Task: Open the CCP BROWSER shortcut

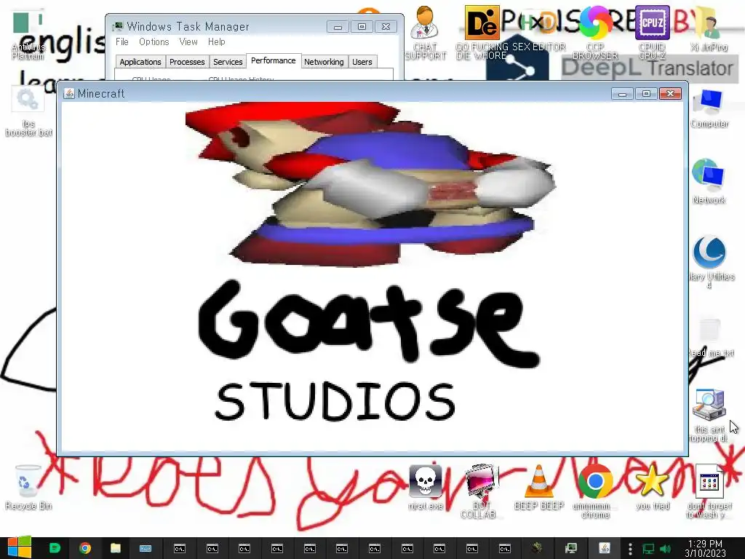Action: pos(595,33)
